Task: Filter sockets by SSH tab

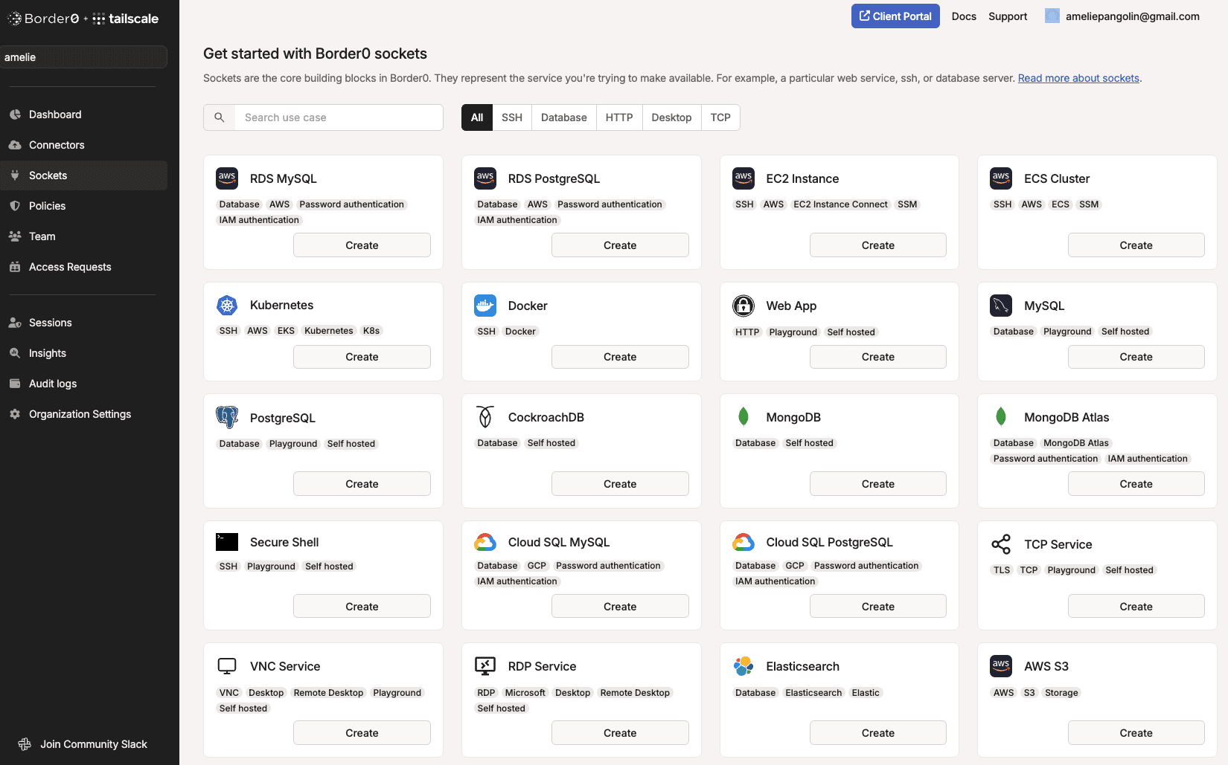Action: (512, 117)
